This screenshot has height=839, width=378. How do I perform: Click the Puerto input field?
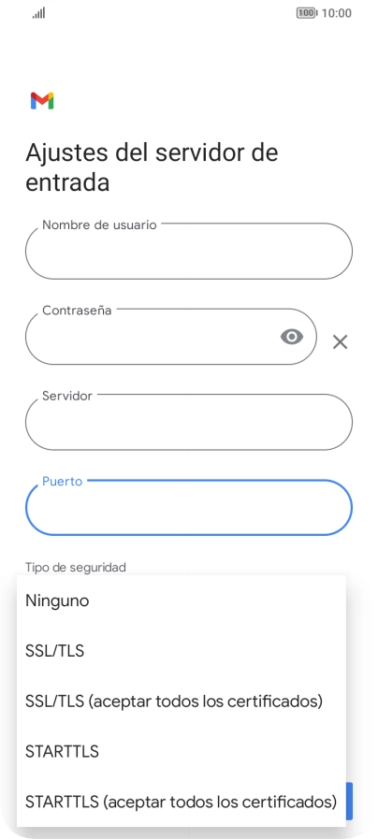[x=189, y=508]
